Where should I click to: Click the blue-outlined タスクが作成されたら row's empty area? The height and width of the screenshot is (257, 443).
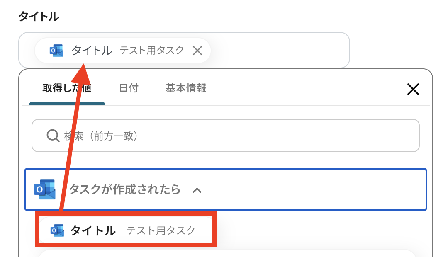(315, 189)
